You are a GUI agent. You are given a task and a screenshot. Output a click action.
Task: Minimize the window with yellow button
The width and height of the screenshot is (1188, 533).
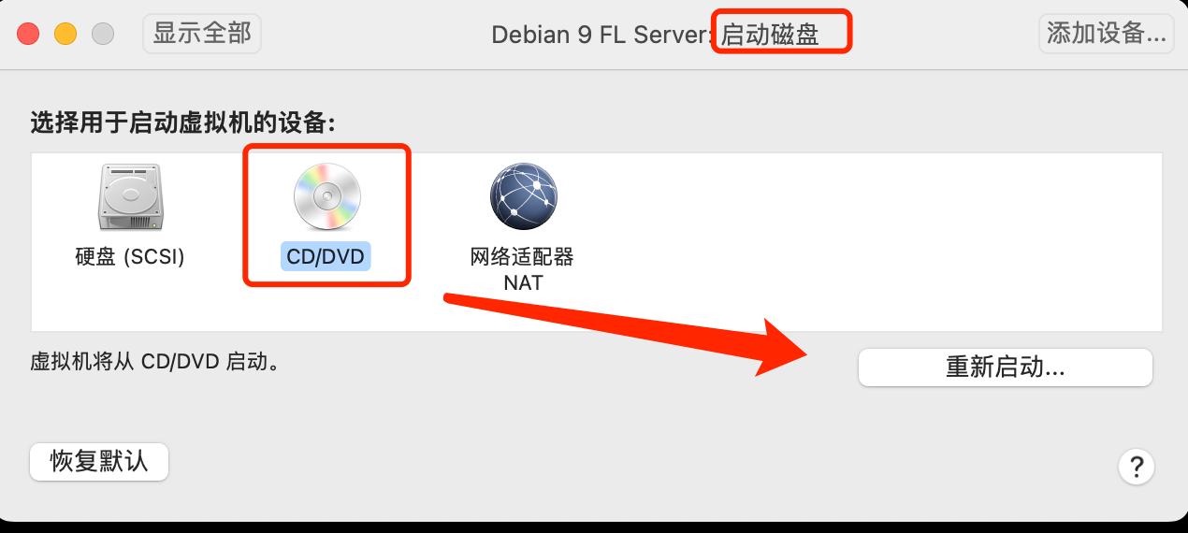pyautogui.click(x=65, y=35)
